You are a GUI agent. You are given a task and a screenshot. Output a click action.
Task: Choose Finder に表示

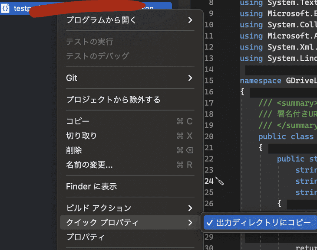[130, 186]
